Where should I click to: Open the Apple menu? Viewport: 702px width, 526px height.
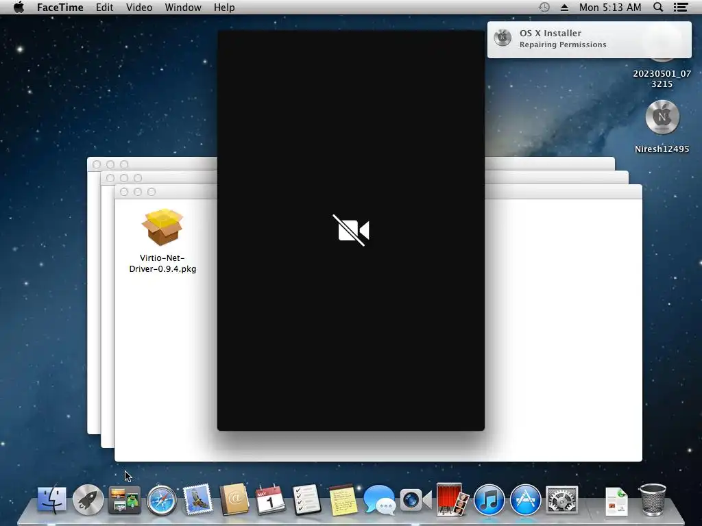click(x=19, y=7)
